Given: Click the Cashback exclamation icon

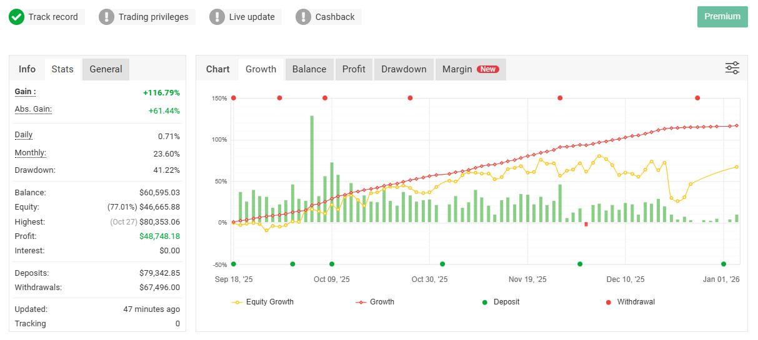Looking at the screenshot, I should [303, 17].
